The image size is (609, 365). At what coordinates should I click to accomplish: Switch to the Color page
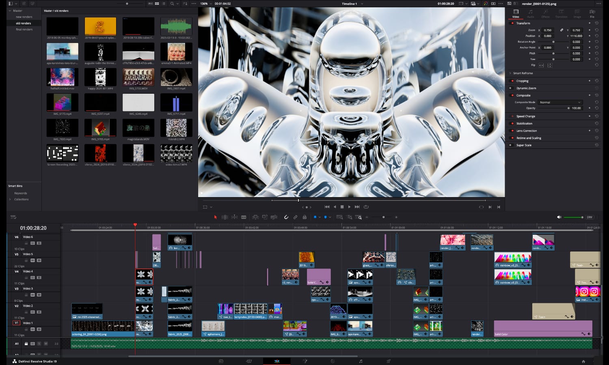(333, 361)
